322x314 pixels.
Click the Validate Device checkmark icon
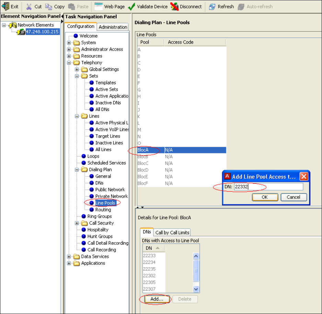point(131,7)
